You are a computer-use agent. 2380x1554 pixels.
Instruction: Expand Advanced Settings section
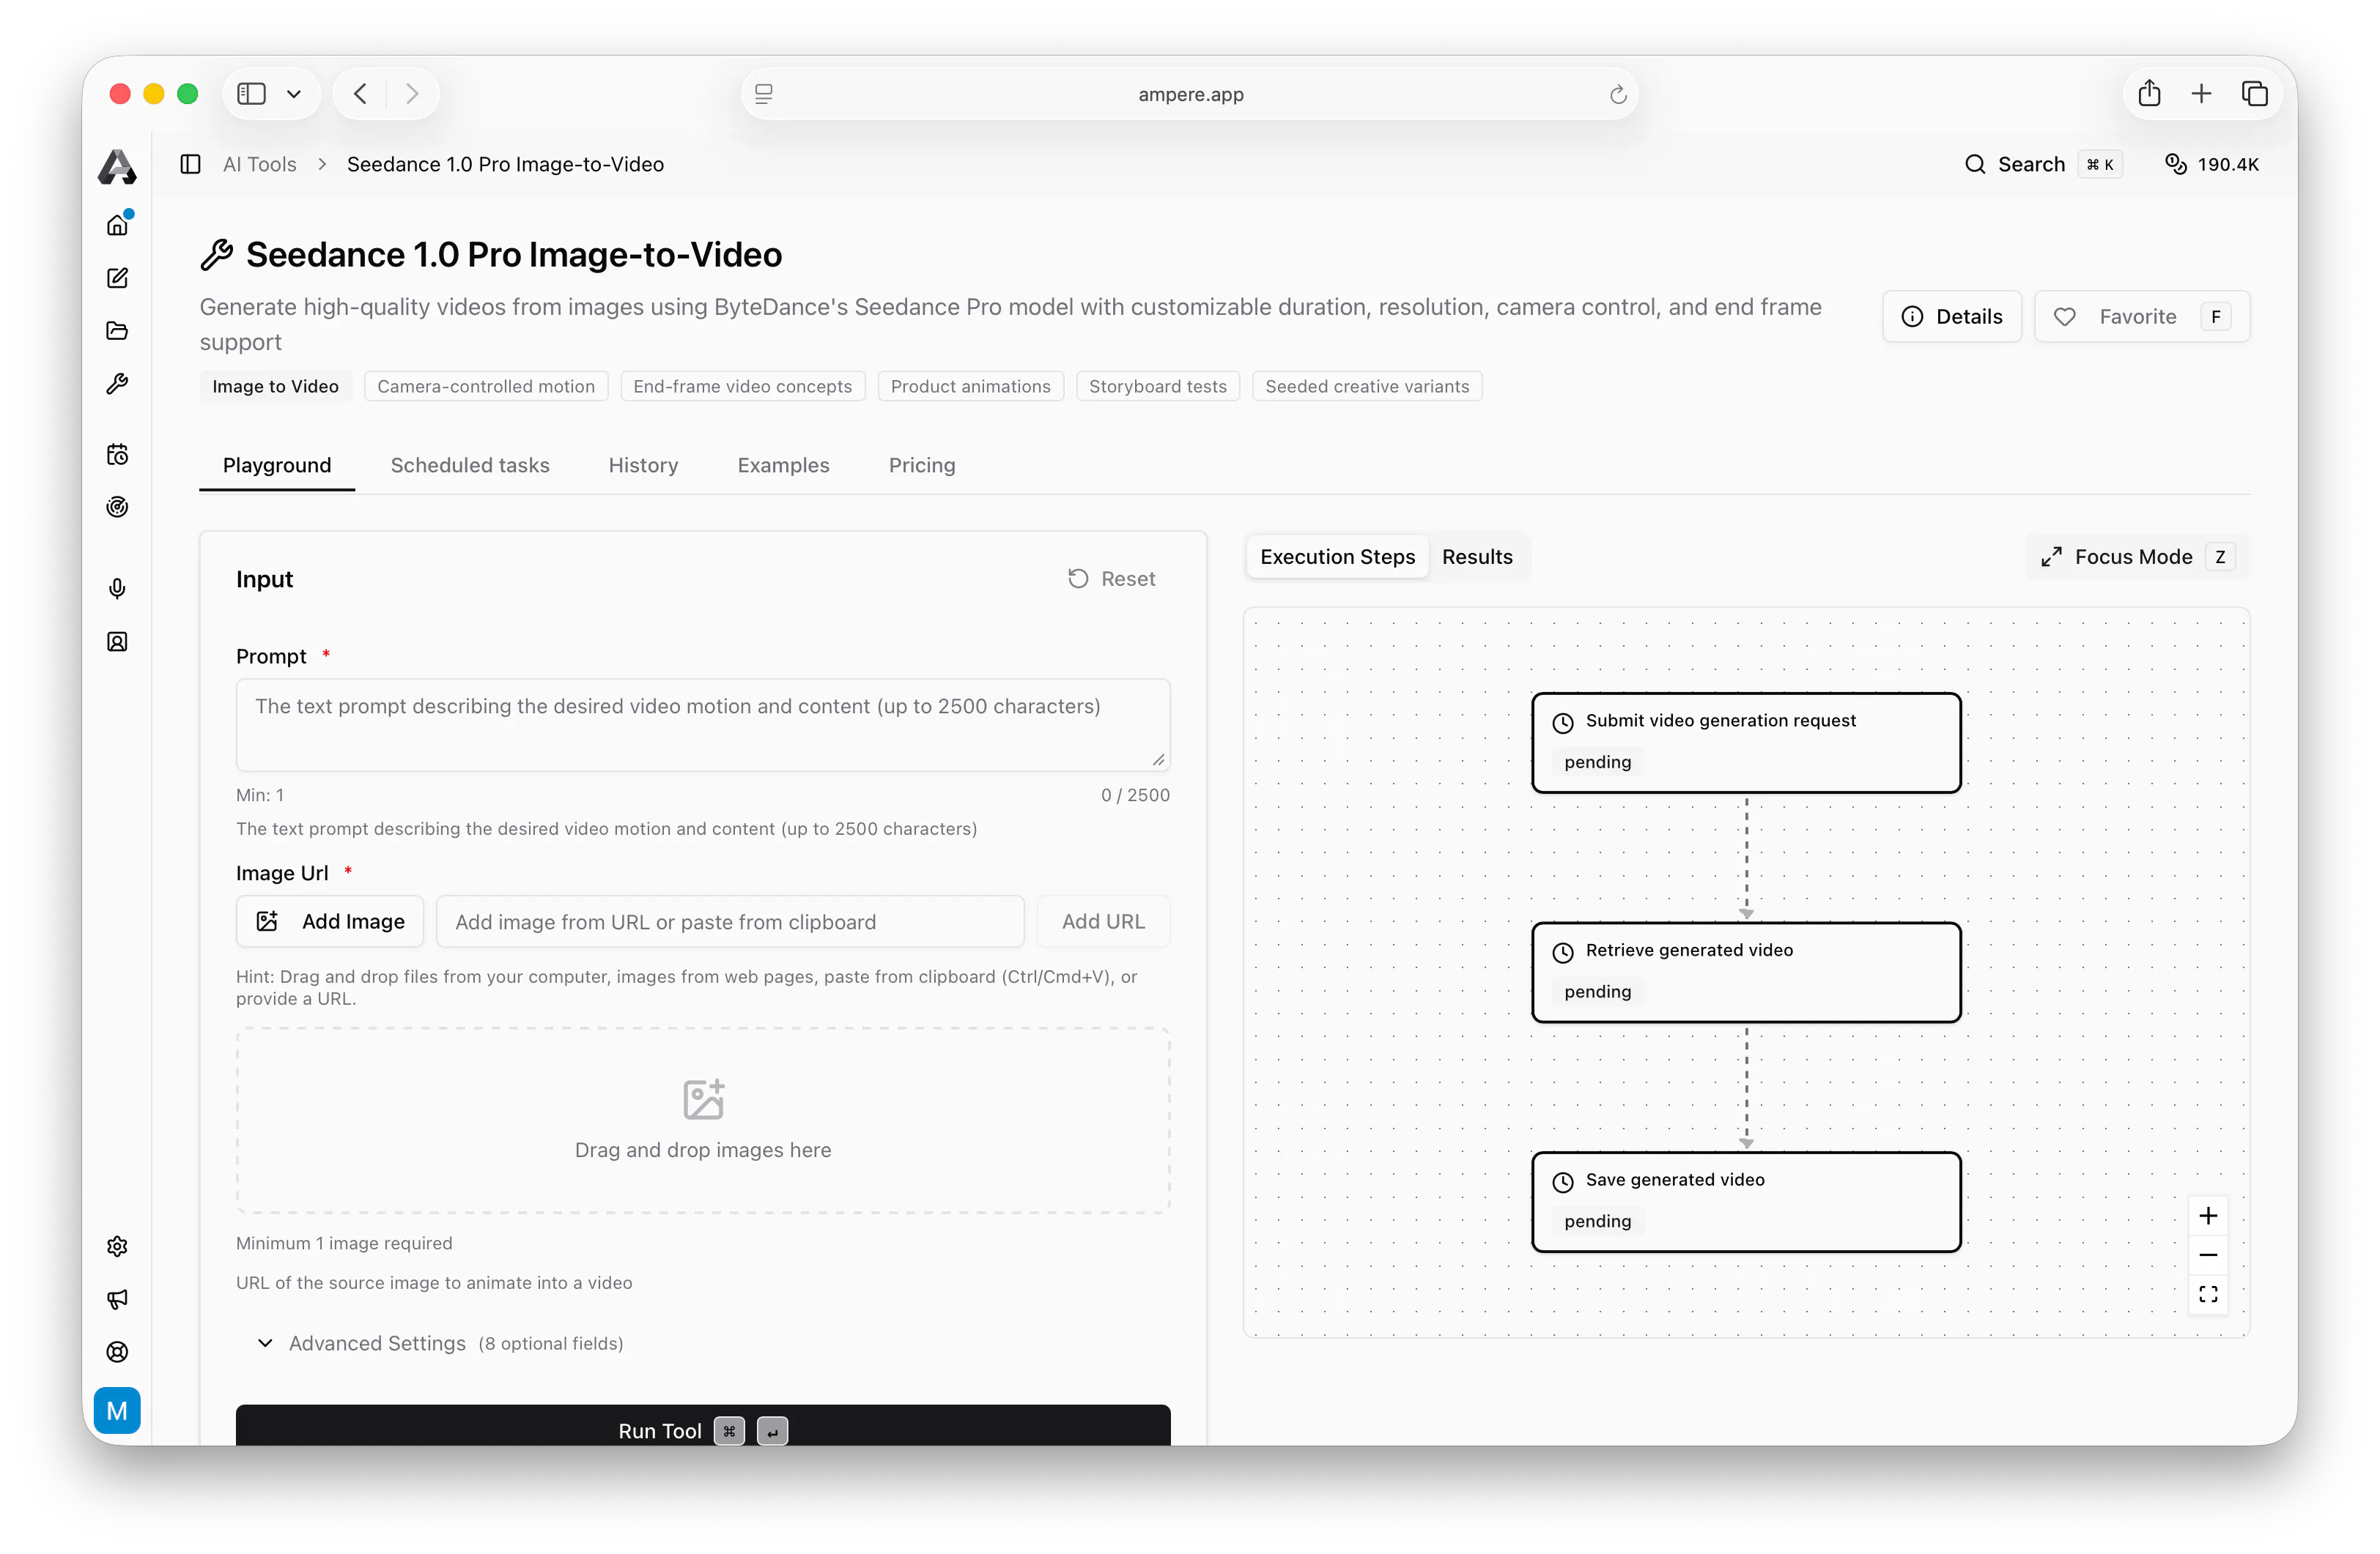tap(440, 1343)
